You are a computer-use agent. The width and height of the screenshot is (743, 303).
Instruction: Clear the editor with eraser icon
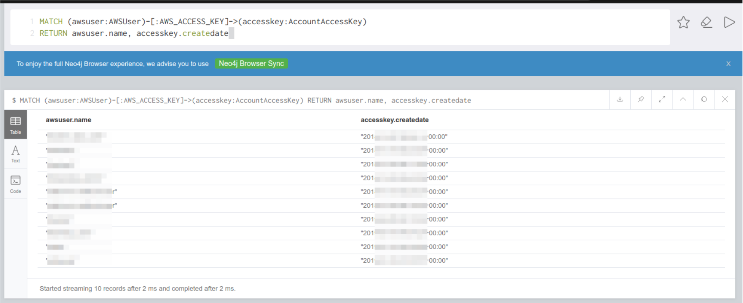706,22
